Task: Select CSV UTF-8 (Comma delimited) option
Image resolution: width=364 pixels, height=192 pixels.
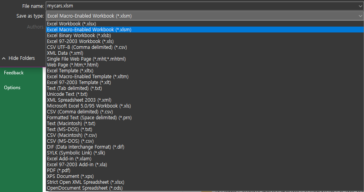Action: pyautogui.click(x=205, y=47)
